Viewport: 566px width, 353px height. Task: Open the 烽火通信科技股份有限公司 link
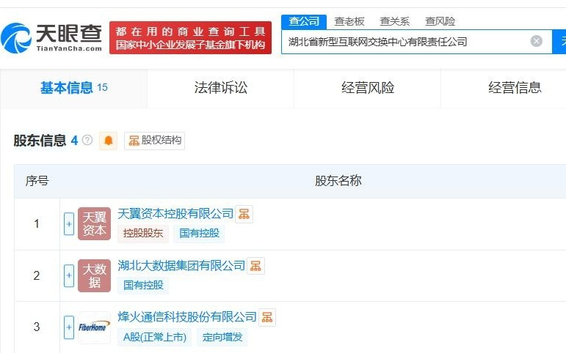[x=187, y=317]
